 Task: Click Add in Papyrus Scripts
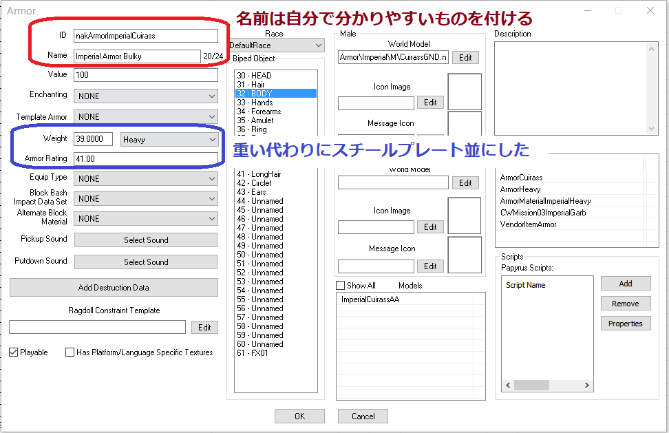click(626, 284)
